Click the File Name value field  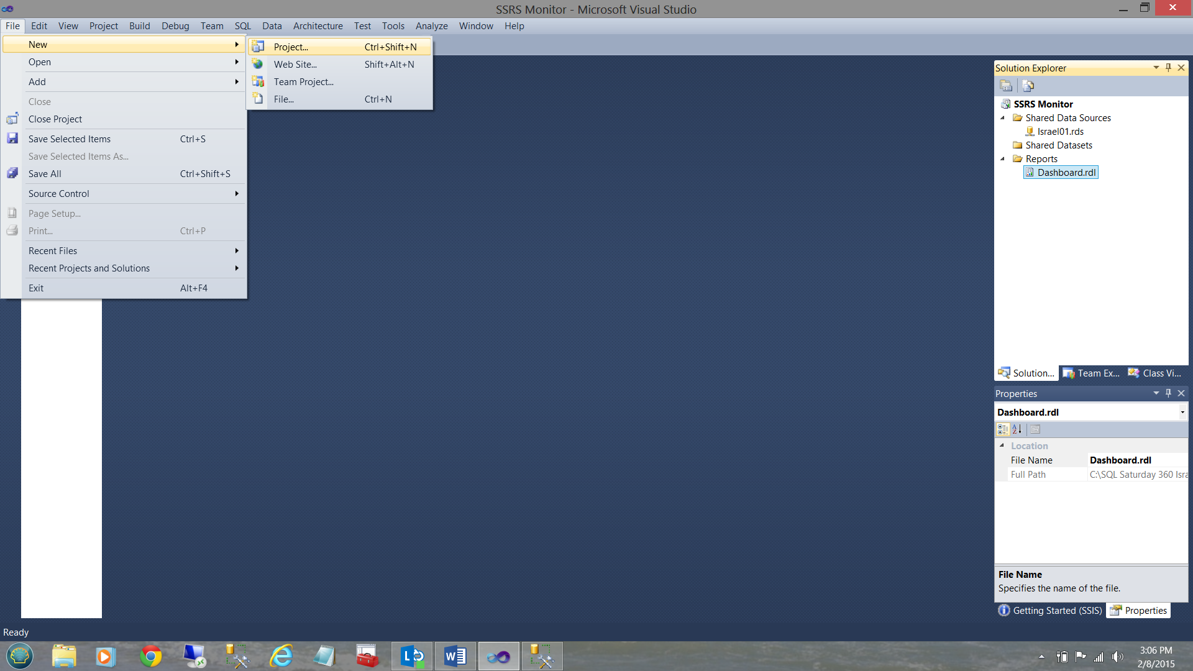[x=1137, y=460]
